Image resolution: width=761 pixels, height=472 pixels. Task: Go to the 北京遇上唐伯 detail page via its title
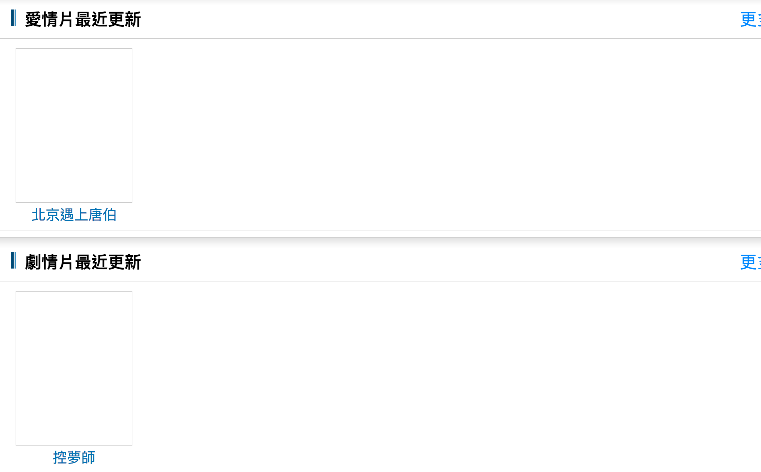coord(74,215)
